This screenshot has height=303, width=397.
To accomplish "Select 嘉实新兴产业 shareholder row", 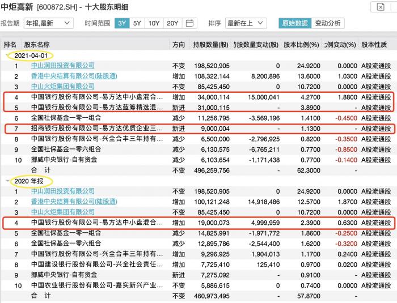I will tap(198, 285).
